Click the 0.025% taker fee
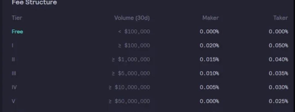Screen dimensions: 295x112 (278, 101)
